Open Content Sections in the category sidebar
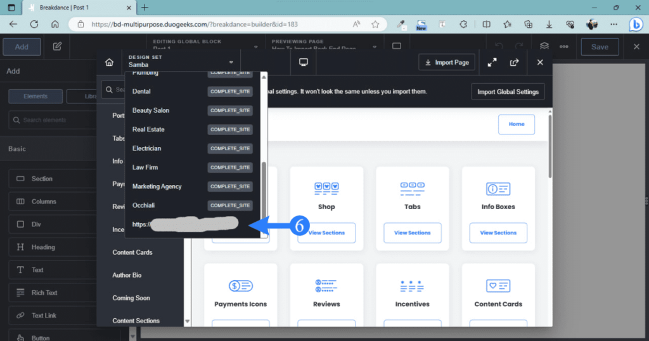Image resolution: width=649 pixels, height=341 pixels. [136, 321]
